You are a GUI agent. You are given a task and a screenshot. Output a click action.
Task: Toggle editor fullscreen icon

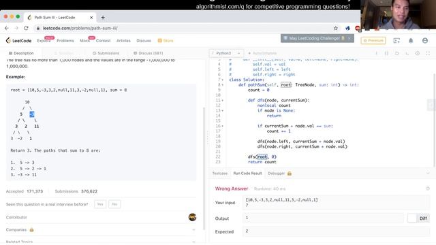coord(428,53)
